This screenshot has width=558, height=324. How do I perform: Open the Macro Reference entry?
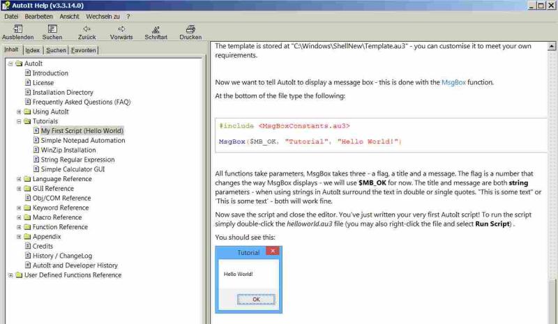[x=57, y=217]
